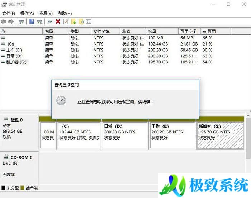Click the unnamed 100 MB volume icon
The width and height of the screenshot is (251, 198).
tap(3, 38)
